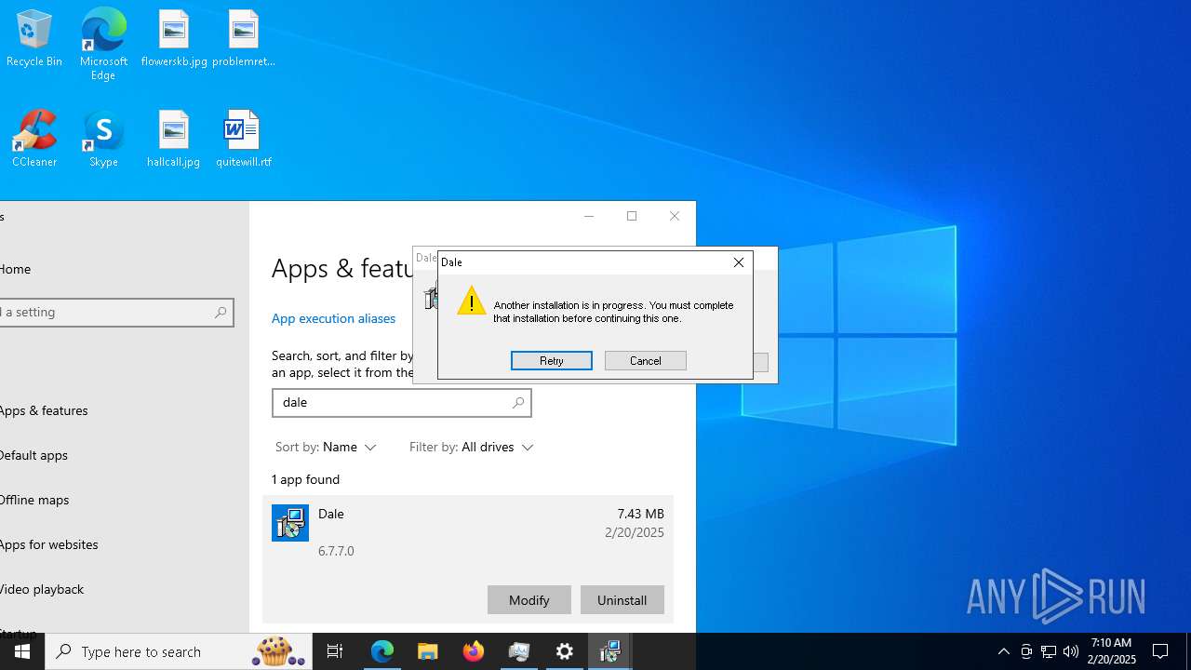The height and width of the screenshot is (670, 1191).
Task: Select Offline maps in the sidebar
Action: [34, 500]
